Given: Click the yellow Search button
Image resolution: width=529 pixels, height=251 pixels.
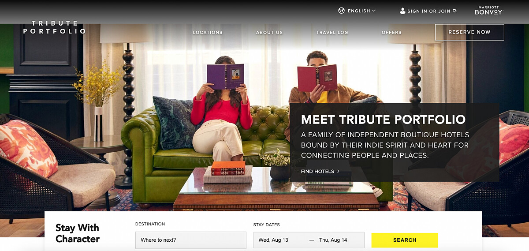Looking at the screenshot, I should pyautogui.click(x=405, y=240).
